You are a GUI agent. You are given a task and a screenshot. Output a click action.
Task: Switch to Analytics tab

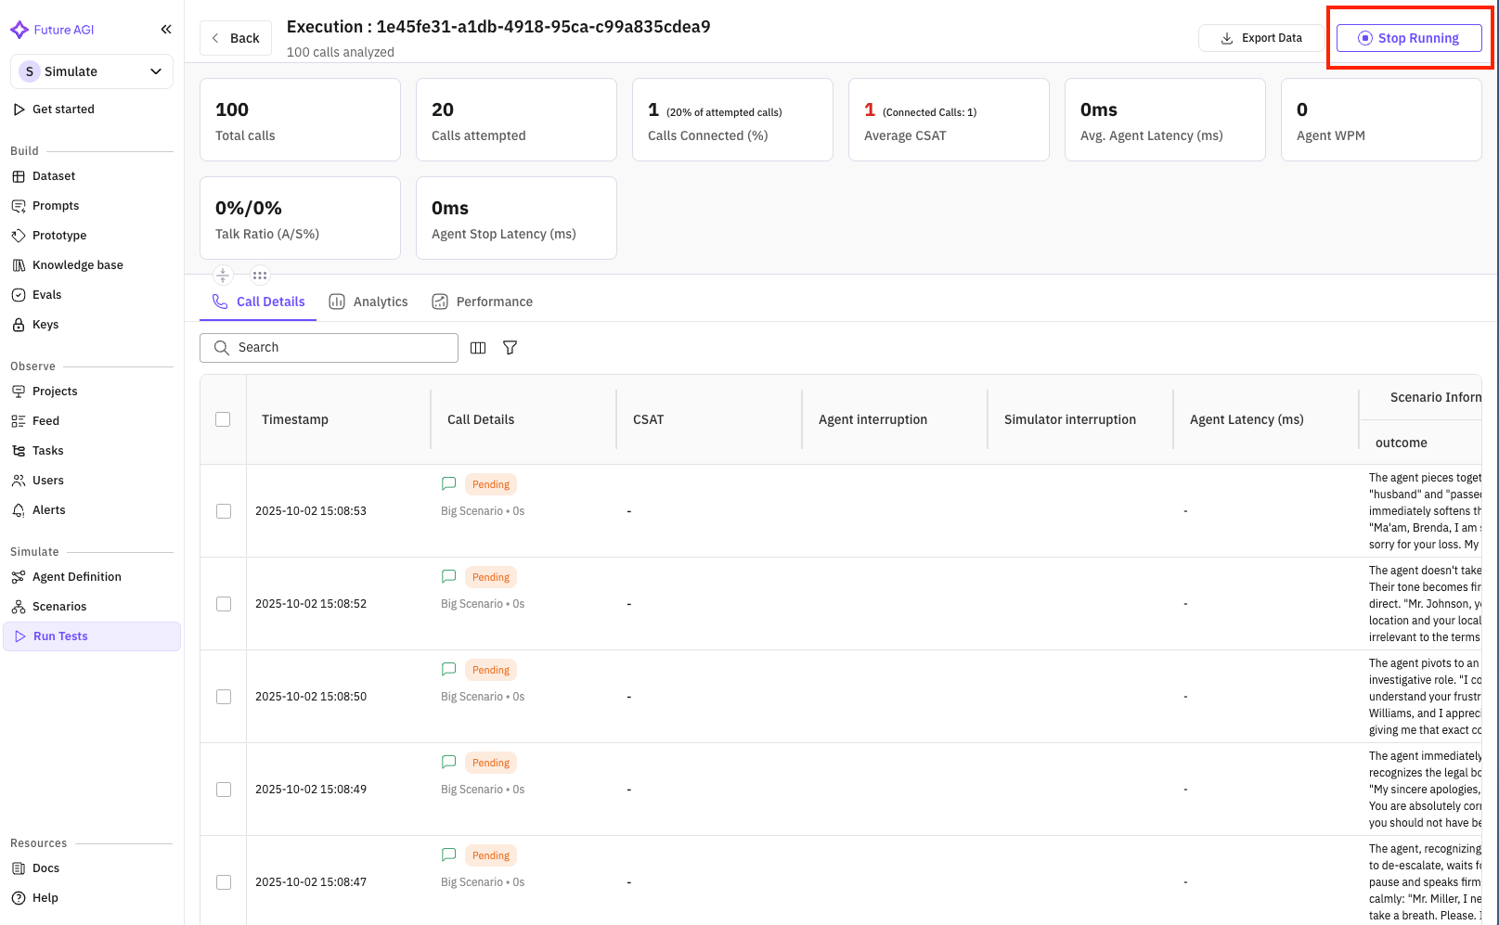[x=368, y=302]
